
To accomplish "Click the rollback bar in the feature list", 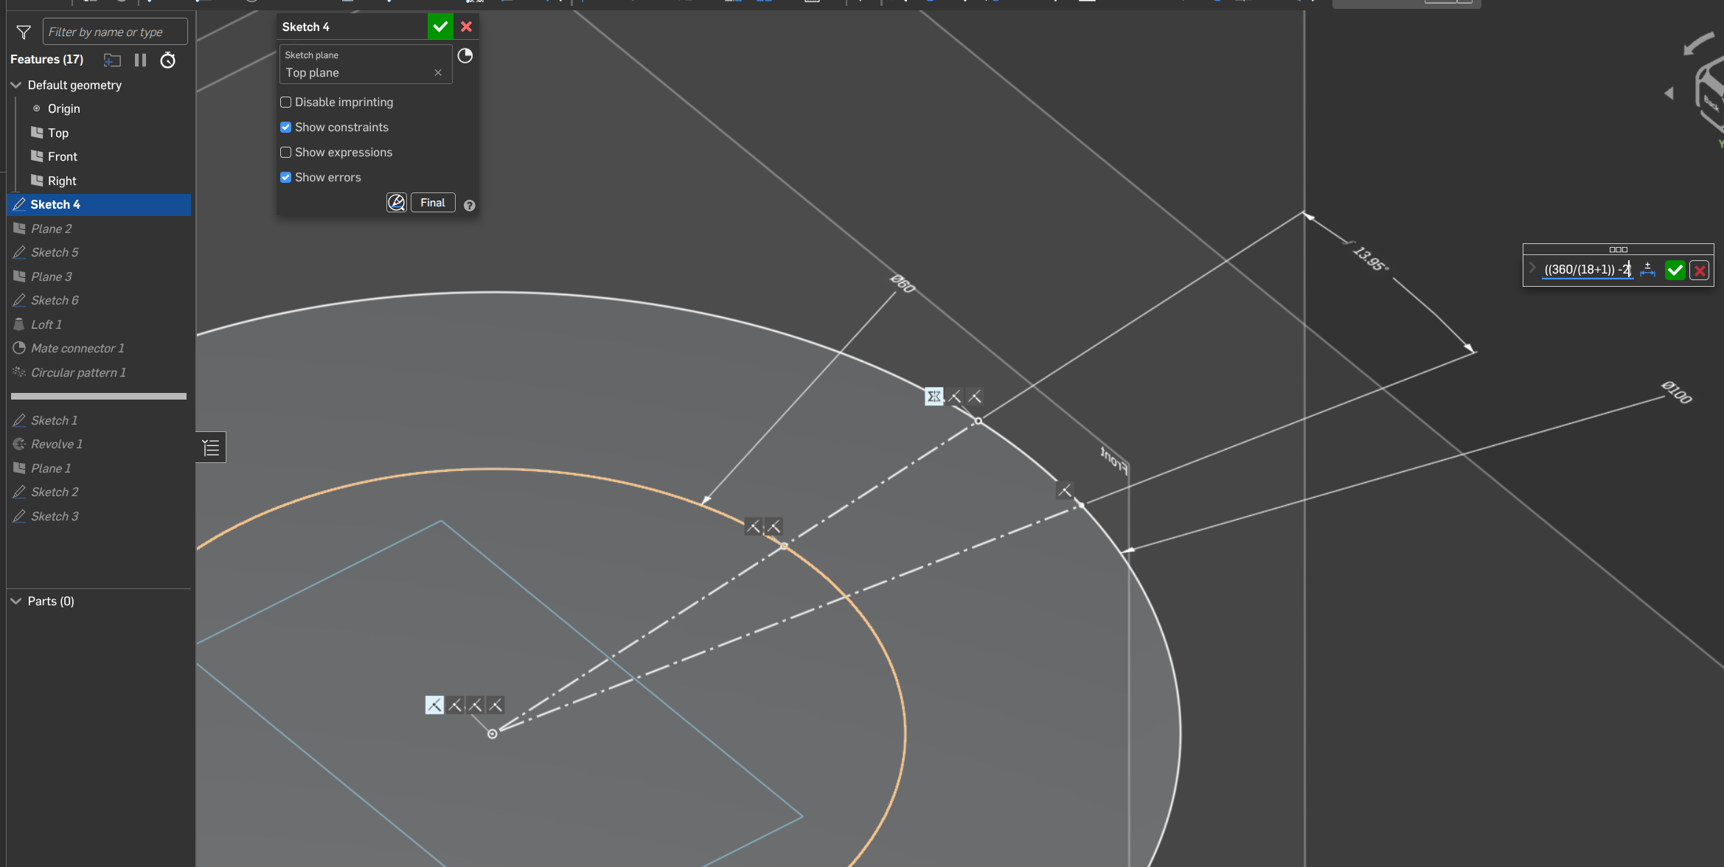I will pos(99,397).
